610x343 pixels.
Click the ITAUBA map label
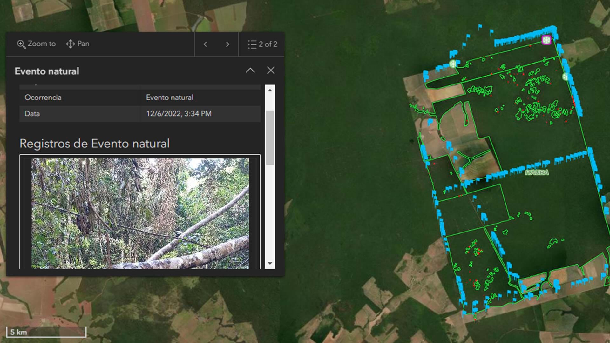tap(537, 172)
